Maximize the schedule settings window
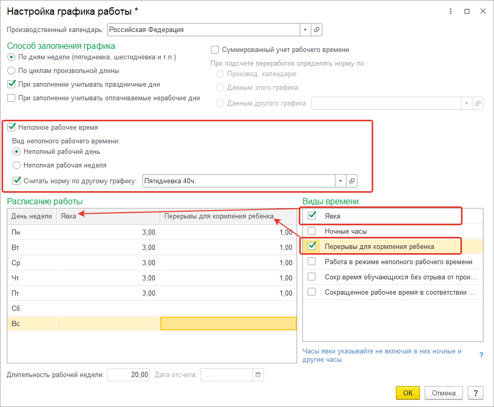The image size is (494, 407). point(467,11)
